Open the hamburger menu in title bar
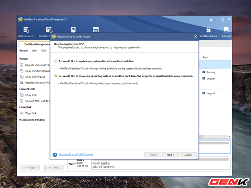 [211, 19]
